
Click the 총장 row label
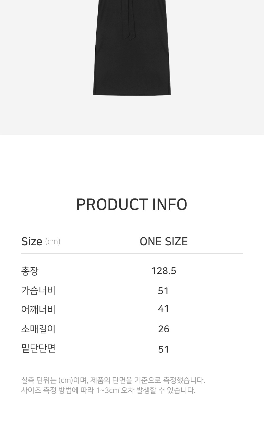pos(30,271)
